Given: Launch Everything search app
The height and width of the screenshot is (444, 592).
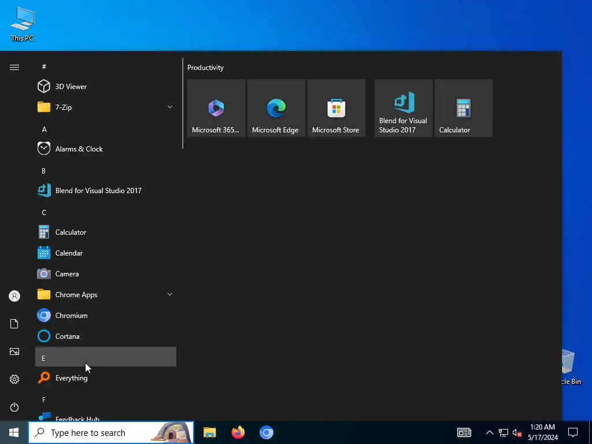Looking at the screenshot, I should (106, 378).
